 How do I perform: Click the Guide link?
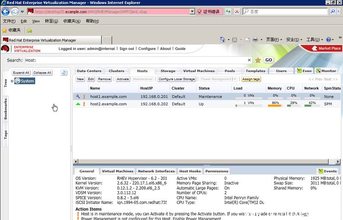[180, 49]
